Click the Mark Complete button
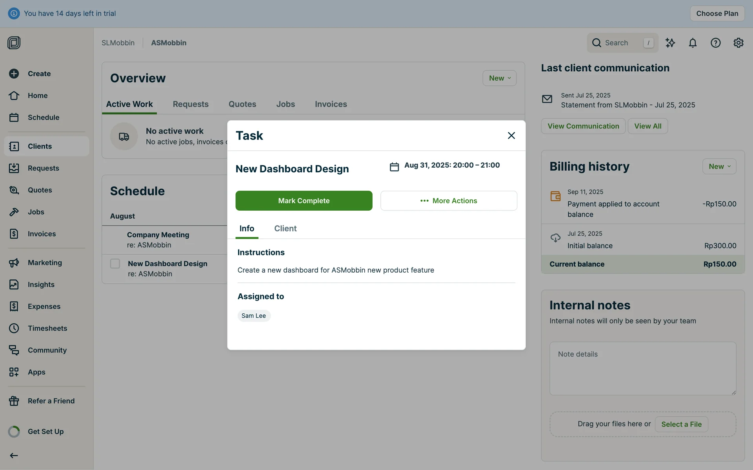 [304, 201]
